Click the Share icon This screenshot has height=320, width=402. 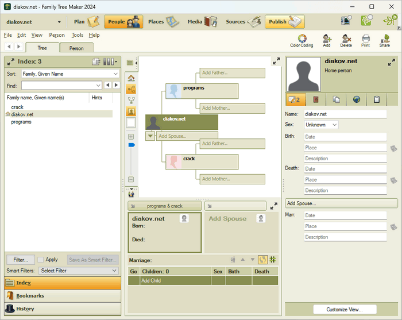coord(384,40)
